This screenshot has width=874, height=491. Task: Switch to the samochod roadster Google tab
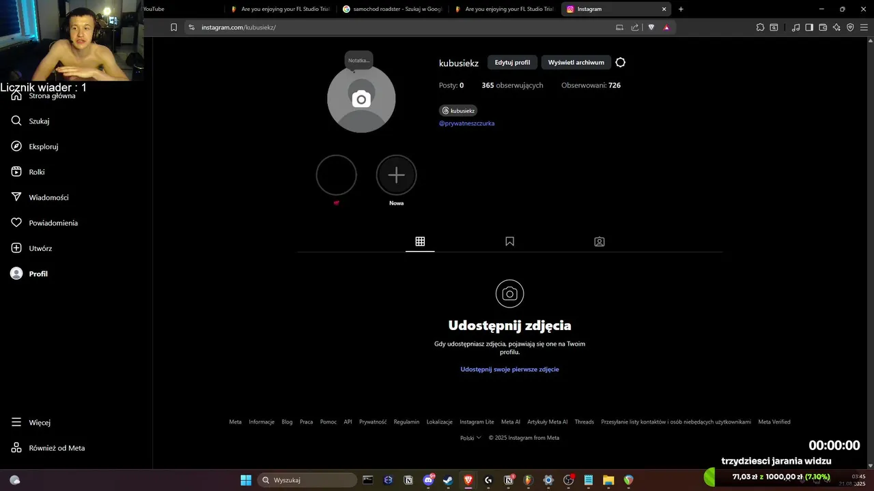pos(393,9)
